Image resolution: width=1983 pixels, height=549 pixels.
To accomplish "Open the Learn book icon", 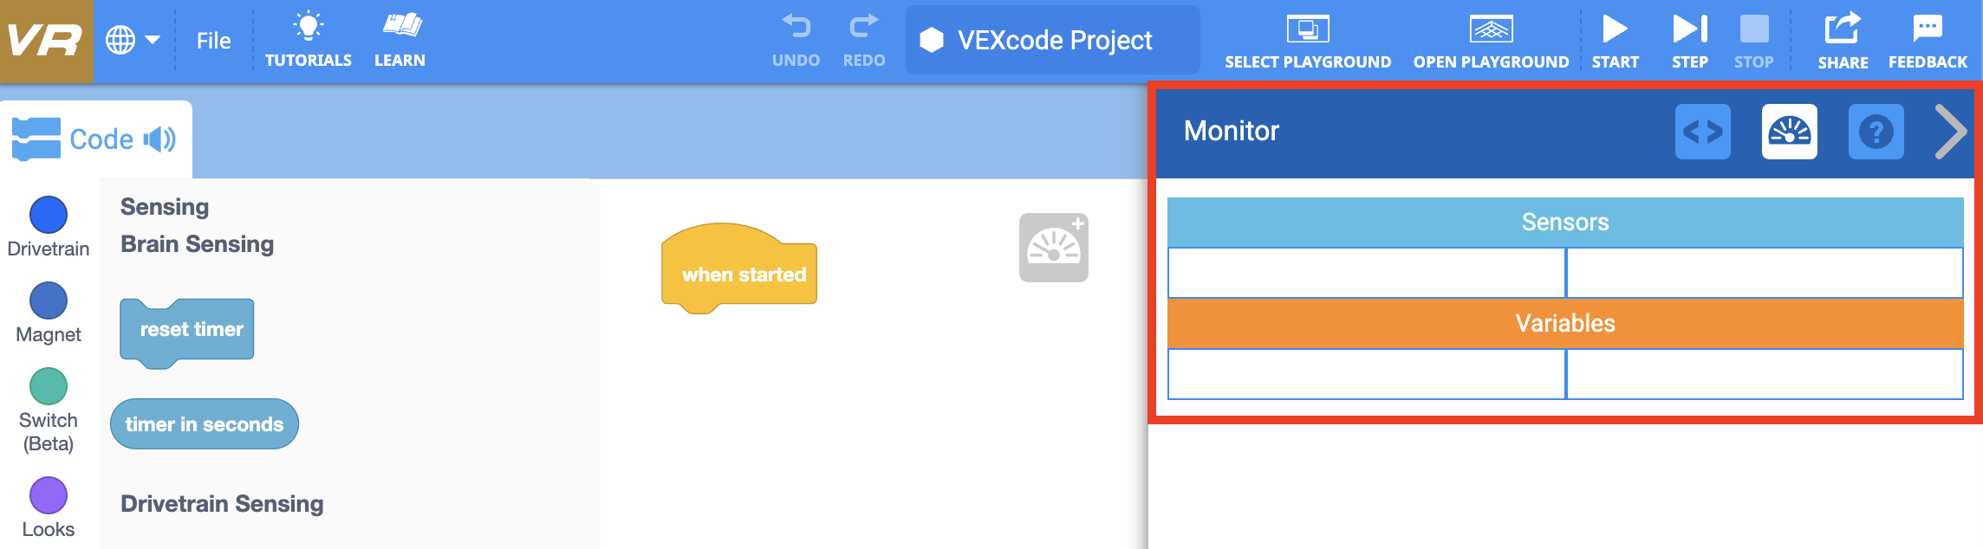I will [x=401, y=25].
